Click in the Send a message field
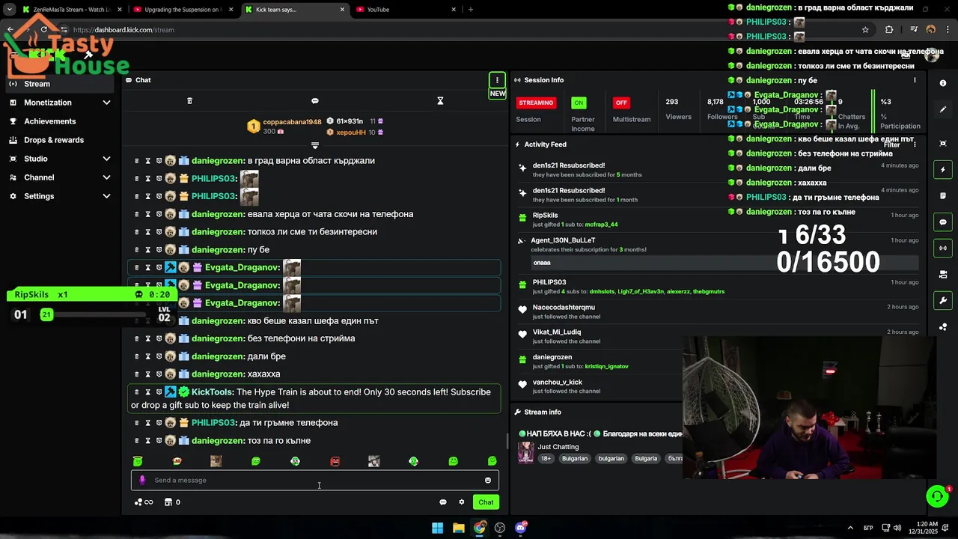Image resolution: width=958 pixels, height=539 pixels. click(315, 481)
